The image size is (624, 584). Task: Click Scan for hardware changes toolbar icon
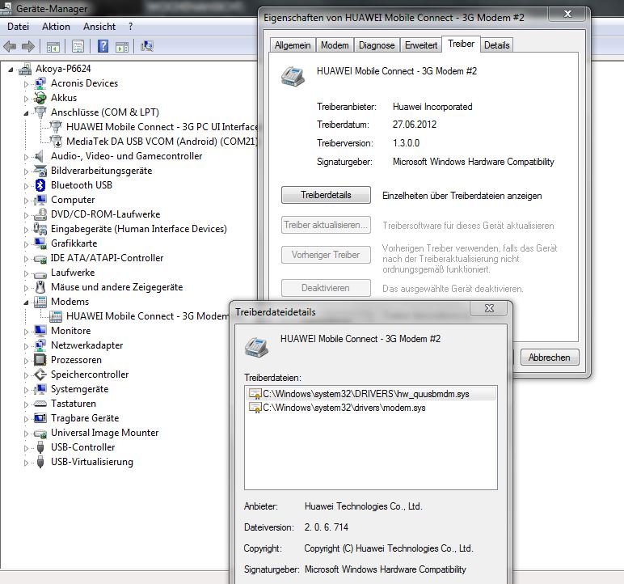coord(147,46)
